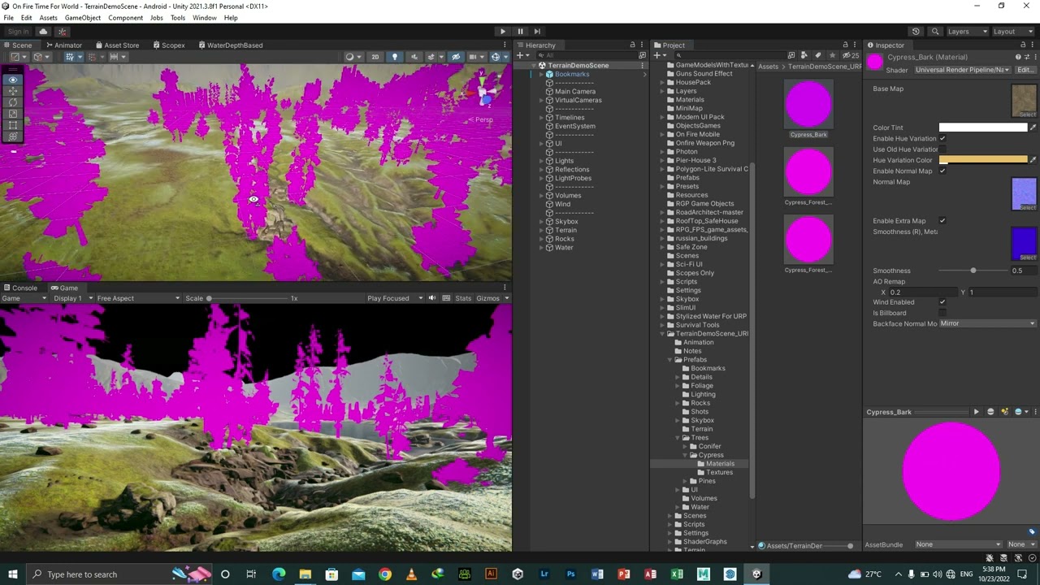1040x585 pixels.
Task: Toggle hidden objects visibility icon in Scene toolbar
Action: (456, 57)
